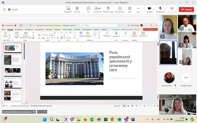This screenshot has height=123, width=197.
Task: Click the zoom in plus button below share
Action: [45, 112]
